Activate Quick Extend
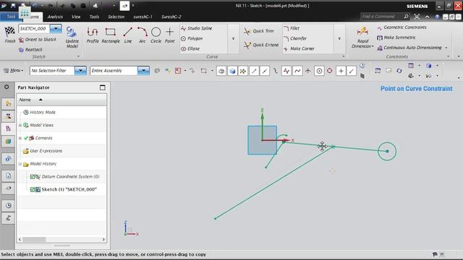This screenshot has height=260, width=463. (x=261, y=45)
